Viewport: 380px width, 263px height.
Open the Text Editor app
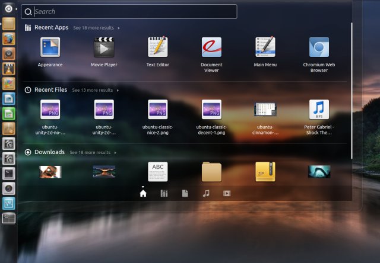pyautogui.click(x=158, y=47)
